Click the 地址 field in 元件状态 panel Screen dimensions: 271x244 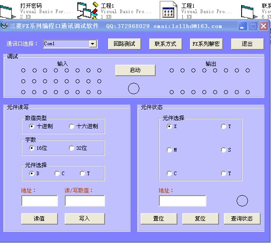coord(182,201)
